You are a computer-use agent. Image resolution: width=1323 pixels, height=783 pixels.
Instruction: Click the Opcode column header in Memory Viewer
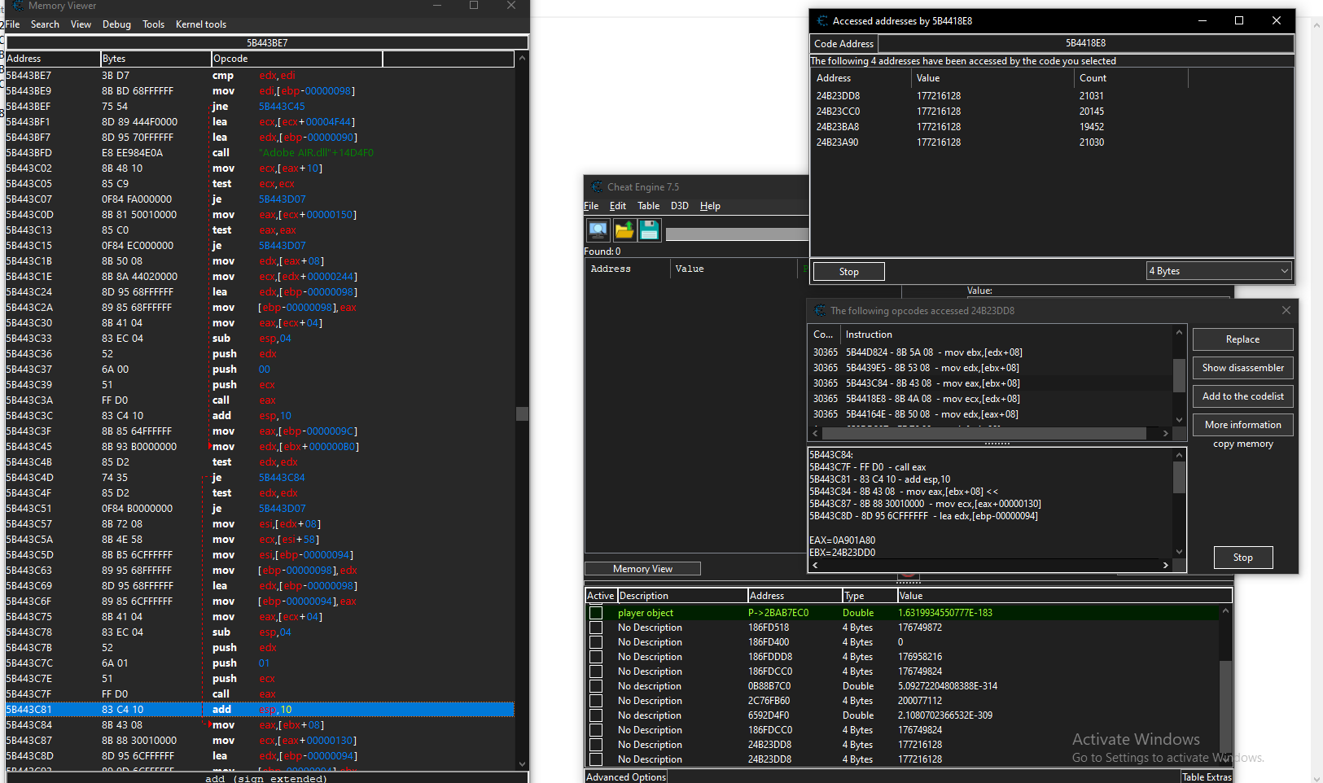pyautogui.click(x=296, y=59)
